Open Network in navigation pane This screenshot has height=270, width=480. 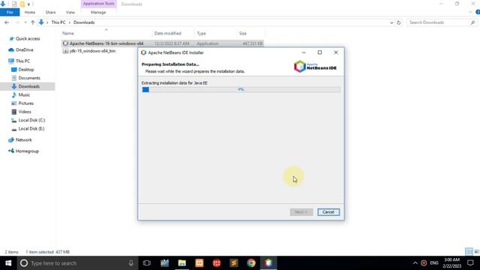pyautogui.click(x=20, y=140)
